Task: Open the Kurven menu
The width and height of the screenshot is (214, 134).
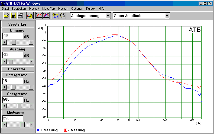Action: coord(91,9)
